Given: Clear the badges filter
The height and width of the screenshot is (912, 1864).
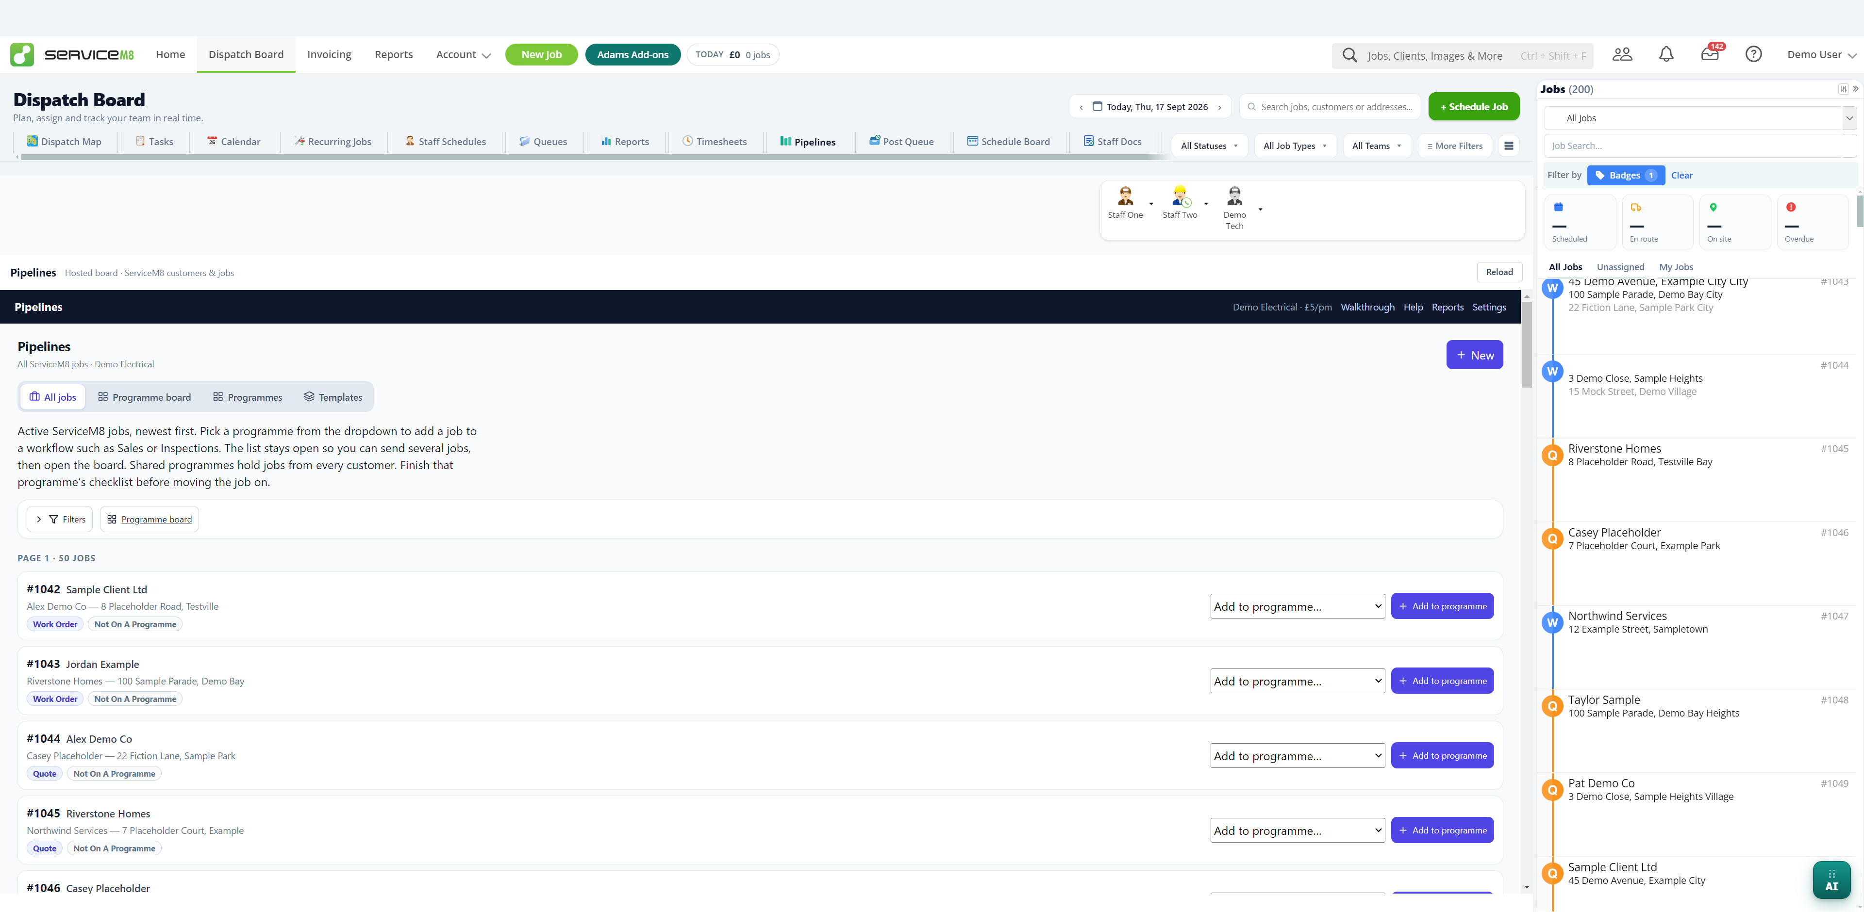Looking at the screenshot, I should 1681,176.
